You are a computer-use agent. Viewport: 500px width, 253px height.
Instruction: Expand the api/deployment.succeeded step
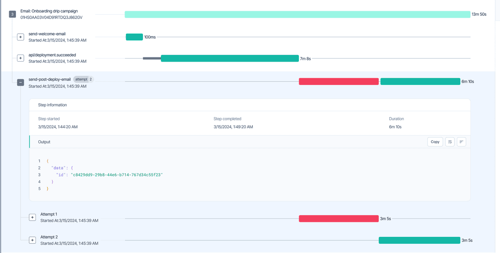(x=20, y=58)
